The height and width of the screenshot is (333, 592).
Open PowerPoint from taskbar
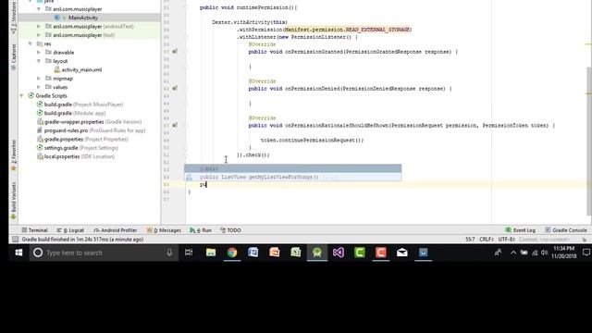tap(275, 253)
